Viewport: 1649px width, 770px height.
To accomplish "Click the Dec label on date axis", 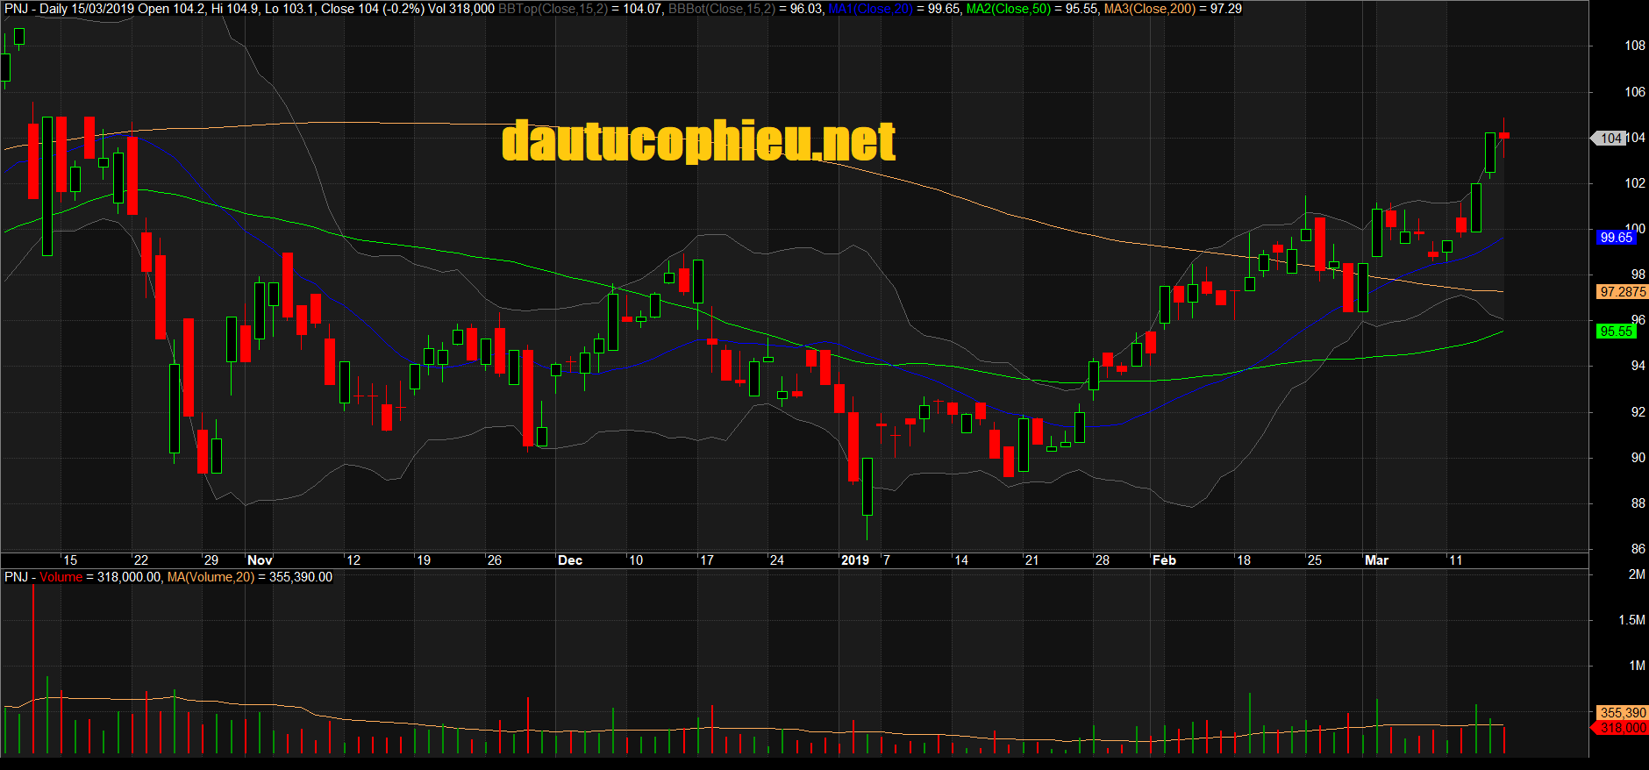I will tap(570, 560).
